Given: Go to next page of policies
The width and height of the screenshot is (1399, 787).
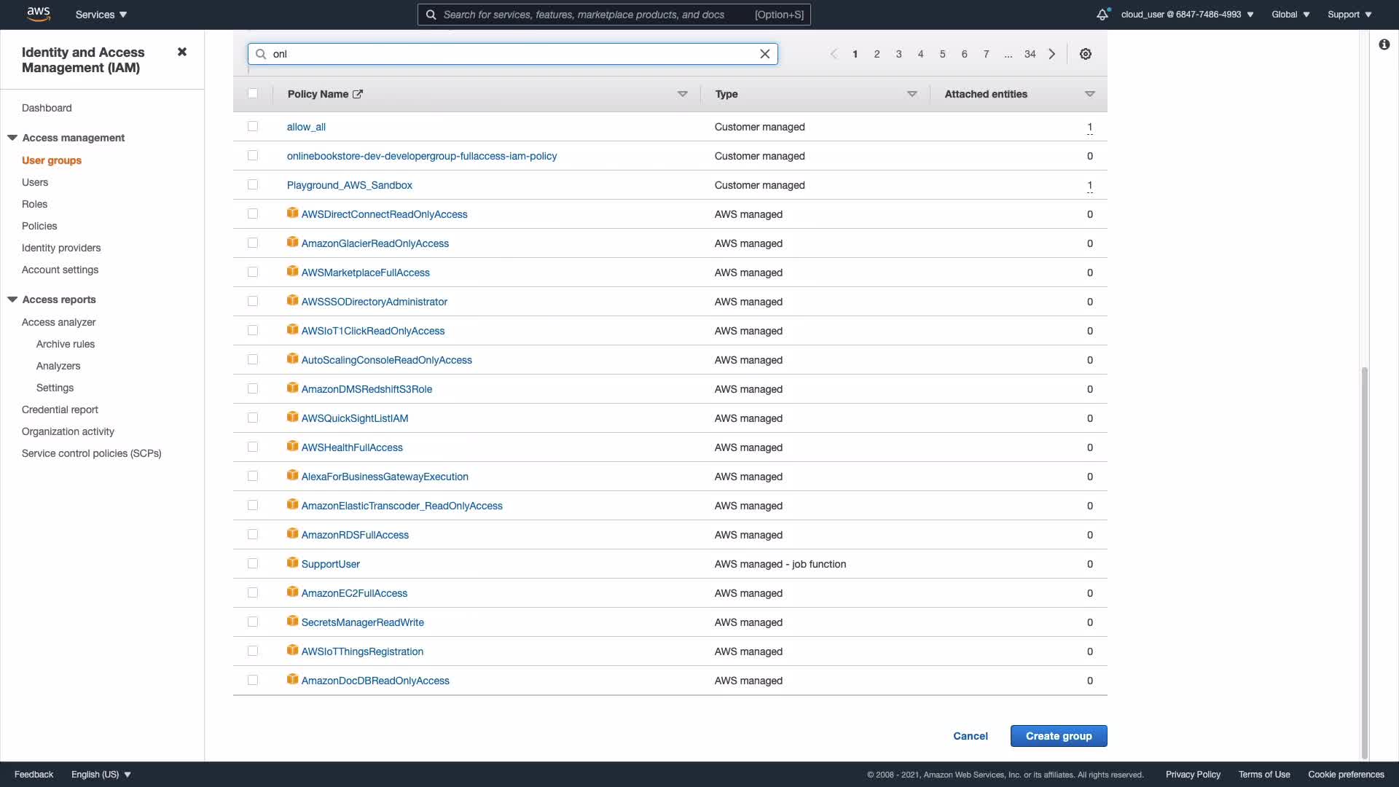Looking at the screenshot, I should (x=1051, y=54).
